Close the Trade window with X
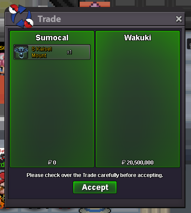This screenshot has height=213, width=191. 178,19
